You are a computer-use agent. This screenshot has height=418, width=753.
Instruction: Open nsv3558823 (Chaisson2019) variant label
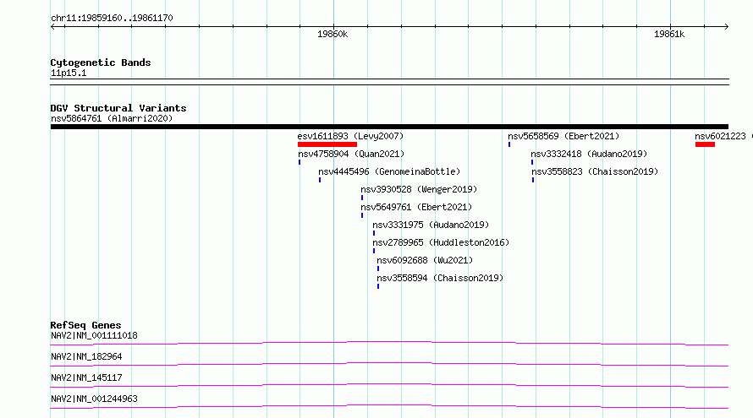click(x=595, y=171)
